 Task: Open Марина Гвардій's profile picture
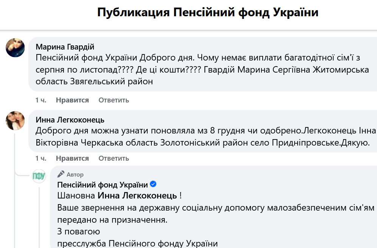coord(15,48)
